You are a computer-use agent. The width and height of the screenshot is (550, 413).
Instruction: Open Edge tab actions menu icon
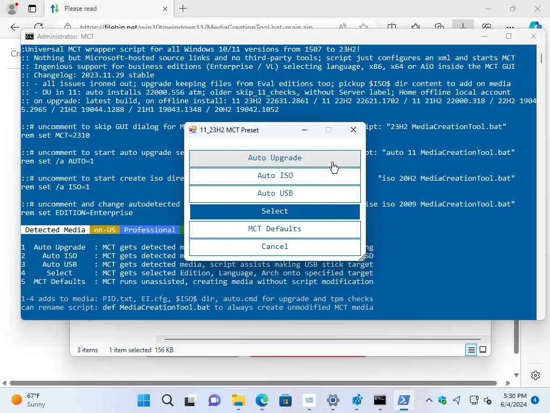[32, 9]
